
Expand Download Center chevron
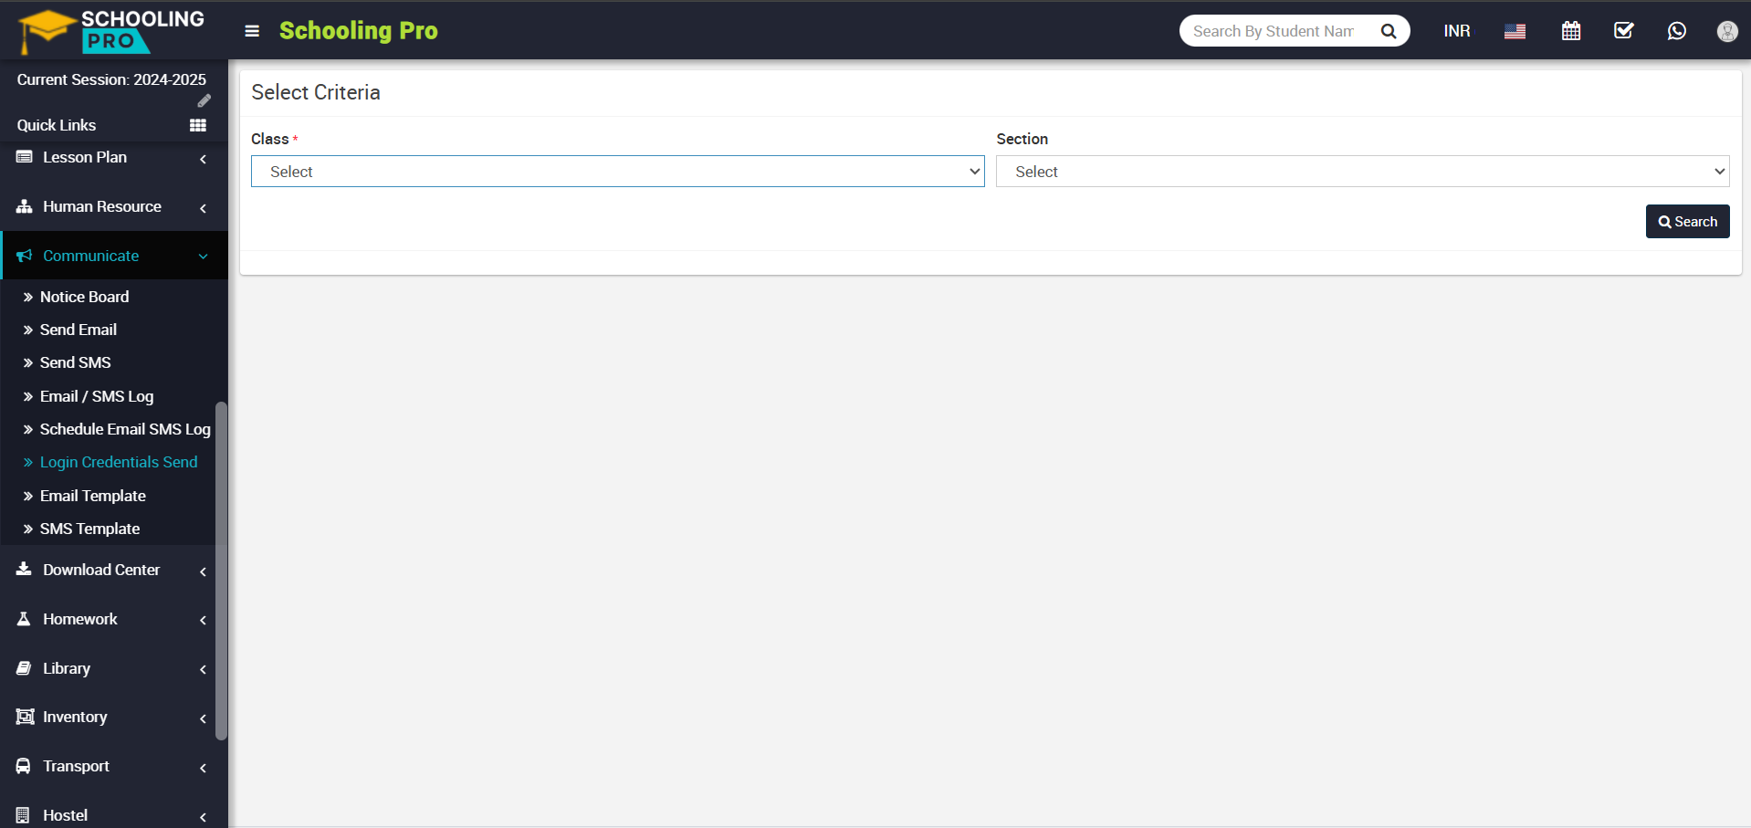tap(203, 571)
